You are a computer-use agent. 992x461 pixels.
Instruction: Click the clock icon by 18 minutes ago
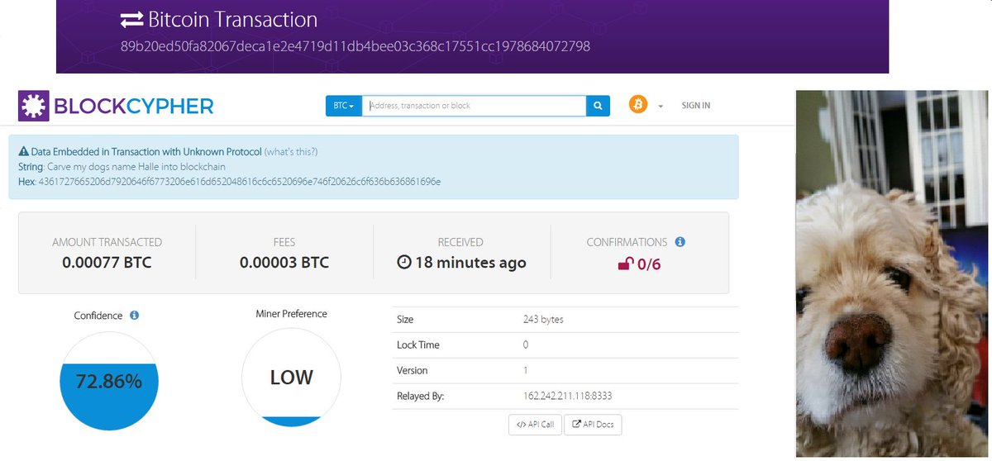click(x=404, y=263)
